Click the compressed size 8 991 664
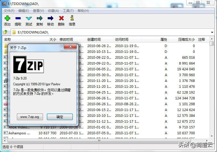This screenshot has width=217, height=152. (x=187, y=63)
